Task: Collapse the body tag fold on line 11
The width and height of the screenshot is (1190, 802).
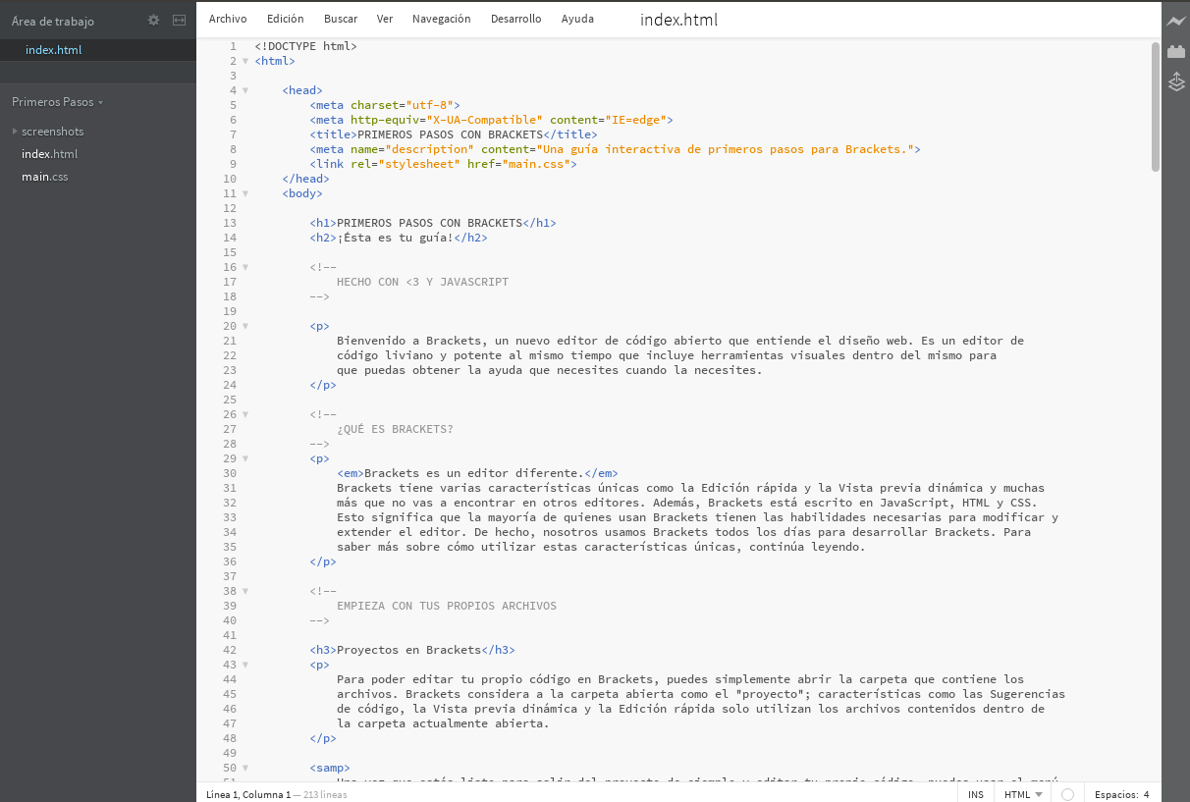Action: click(245, 193)
